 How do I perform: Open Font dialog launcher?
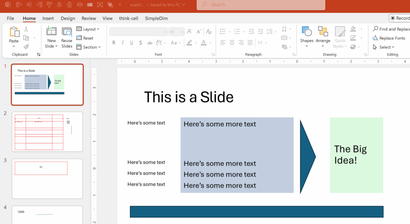pyautogui.click(x=213, y=54)
